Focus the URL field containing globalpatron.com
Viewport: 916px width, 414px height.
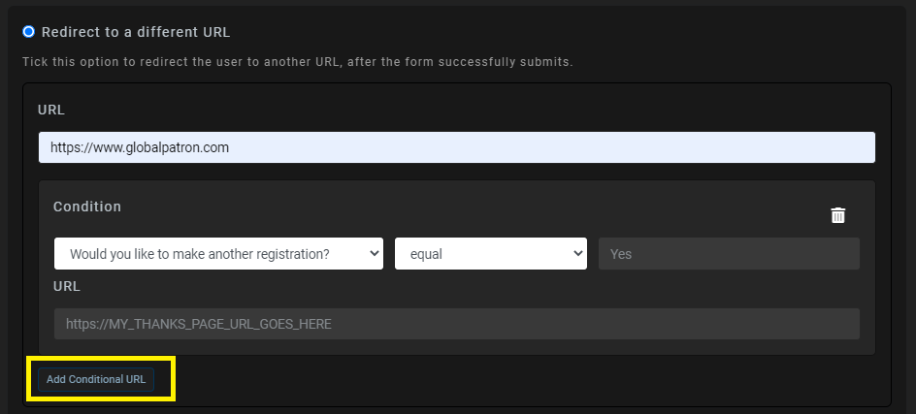click(x=457, y=147)
